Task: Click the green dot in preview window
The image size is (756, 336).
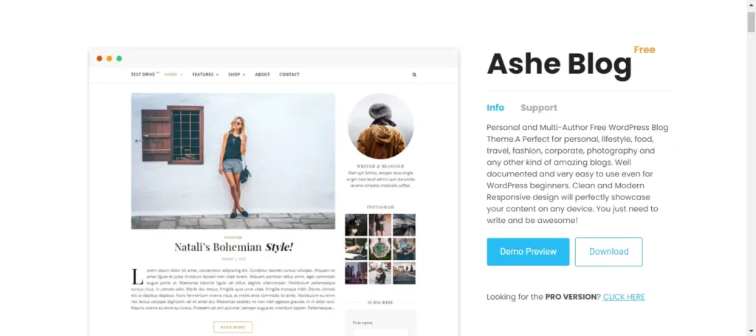Action: click(x=119, y=58)
